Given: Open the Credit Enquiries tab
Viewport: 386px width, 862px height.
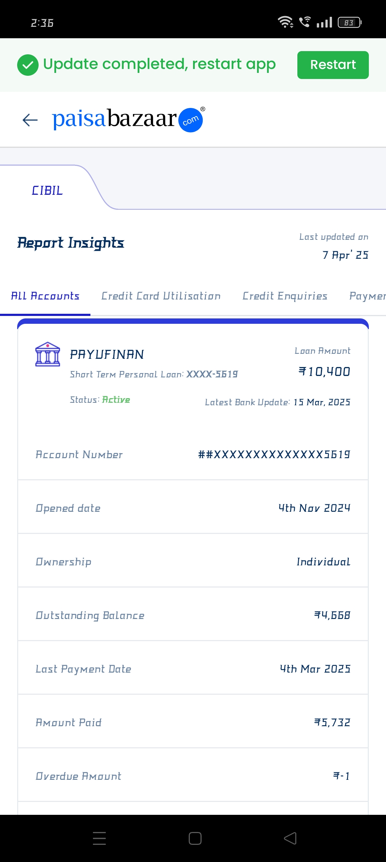Looking at the screenshot, I should [x=285, y=296].
